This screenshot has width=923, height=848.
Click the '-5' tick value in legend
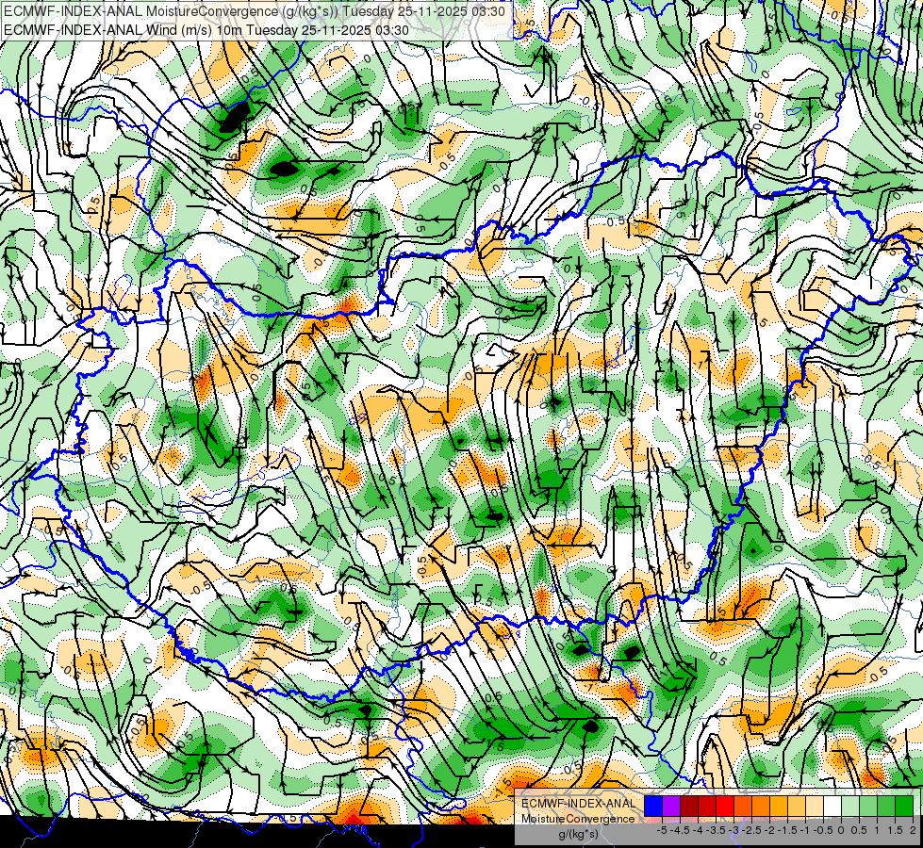(x=662, y=830)
